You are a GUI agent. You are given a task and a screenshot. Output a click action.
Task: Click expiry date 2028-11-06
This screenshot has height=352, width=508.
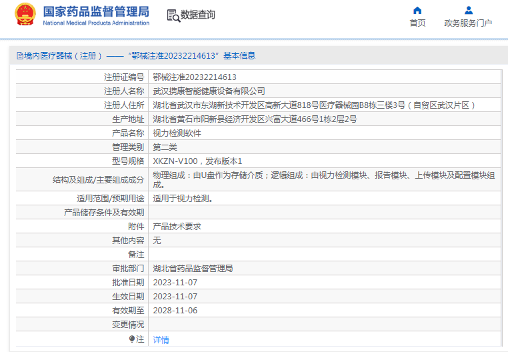pyautogui.click(x=175, y=310)
